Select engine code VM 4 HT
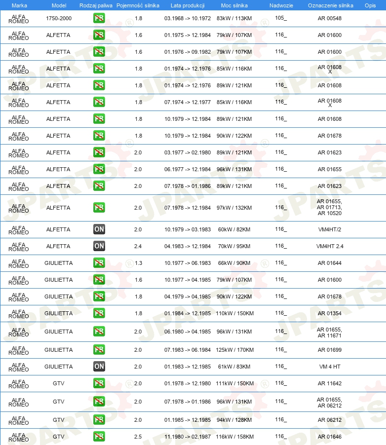Viewport: 386px width, 445px height. (x=329, y=367)
